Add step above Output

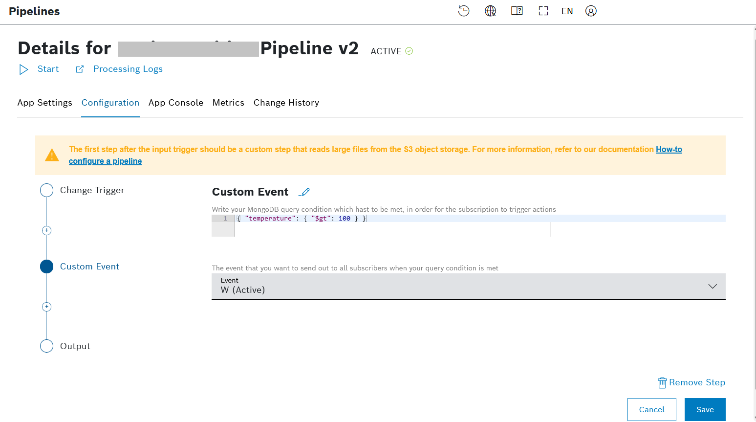click(x=46, y=307)
